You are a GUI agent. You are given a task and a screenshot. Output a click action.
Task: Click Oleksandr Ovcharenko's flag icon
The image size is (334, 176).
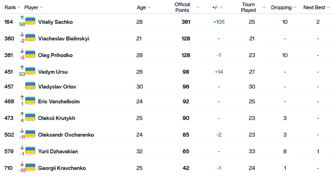pos(30,134)
